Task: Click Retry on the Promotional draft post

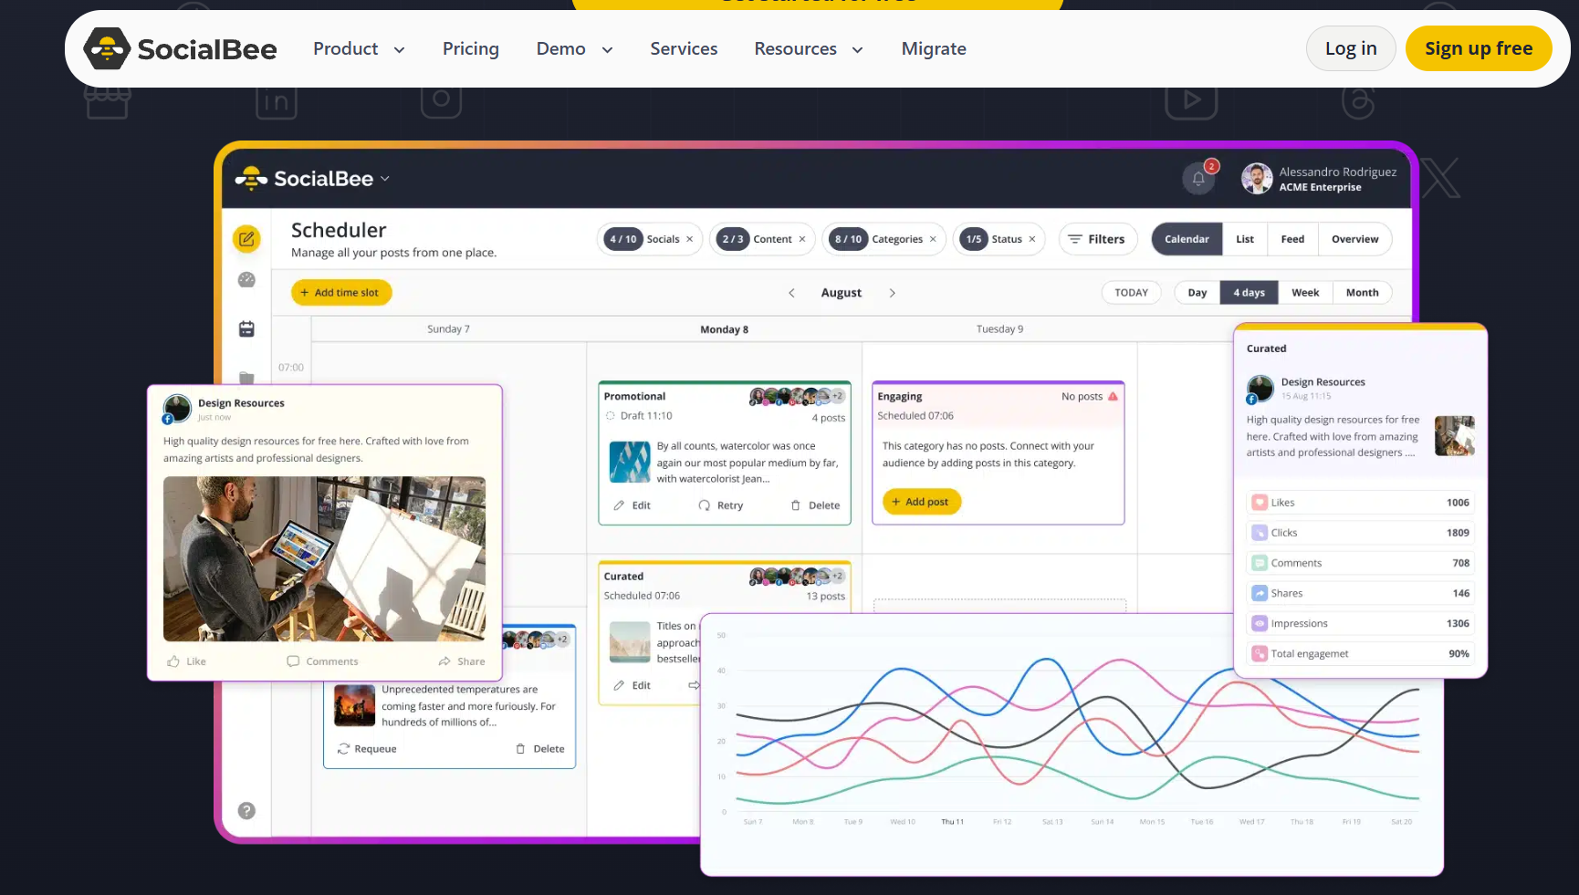Action: click(721, 505)
